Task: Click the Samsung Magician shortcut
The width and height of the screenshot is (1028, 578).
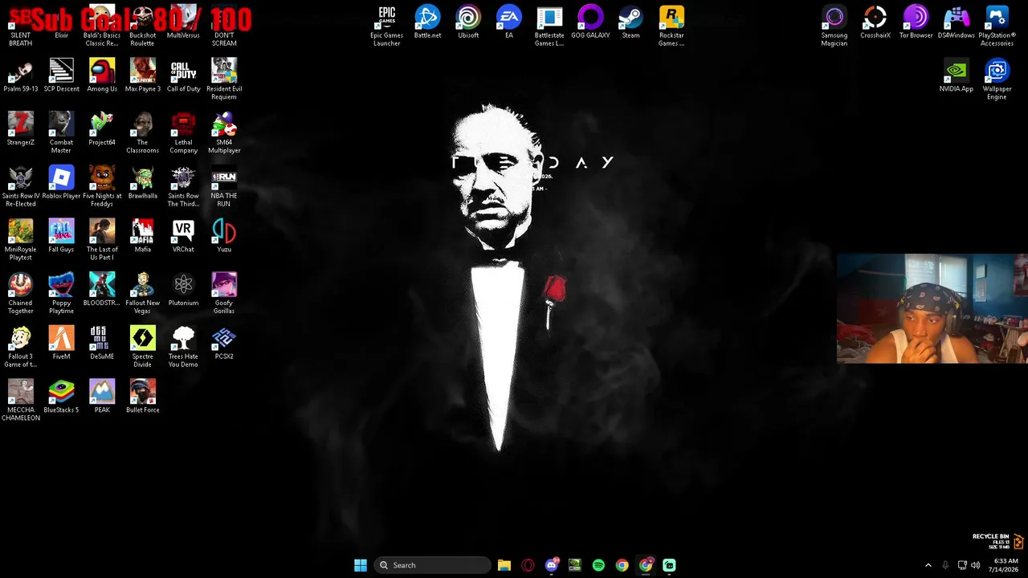Action: [834, 26]
